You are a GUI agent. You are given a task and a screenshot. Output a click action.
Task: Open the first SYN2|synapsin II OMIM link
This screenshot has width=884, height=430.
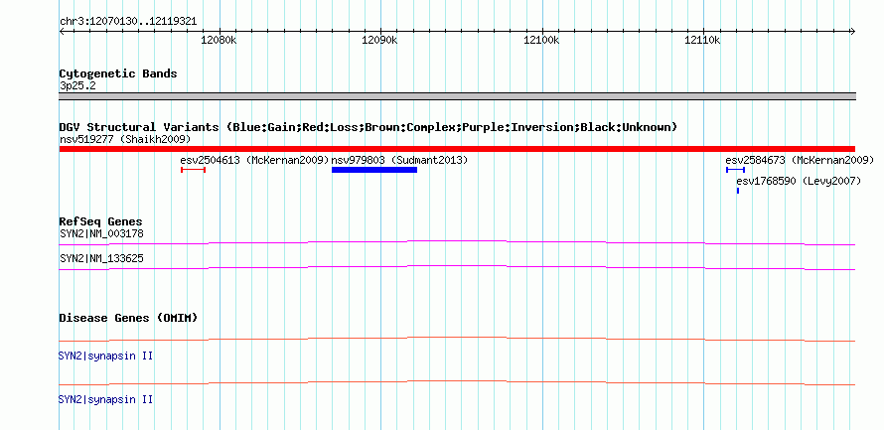click(x=106, y=357)
